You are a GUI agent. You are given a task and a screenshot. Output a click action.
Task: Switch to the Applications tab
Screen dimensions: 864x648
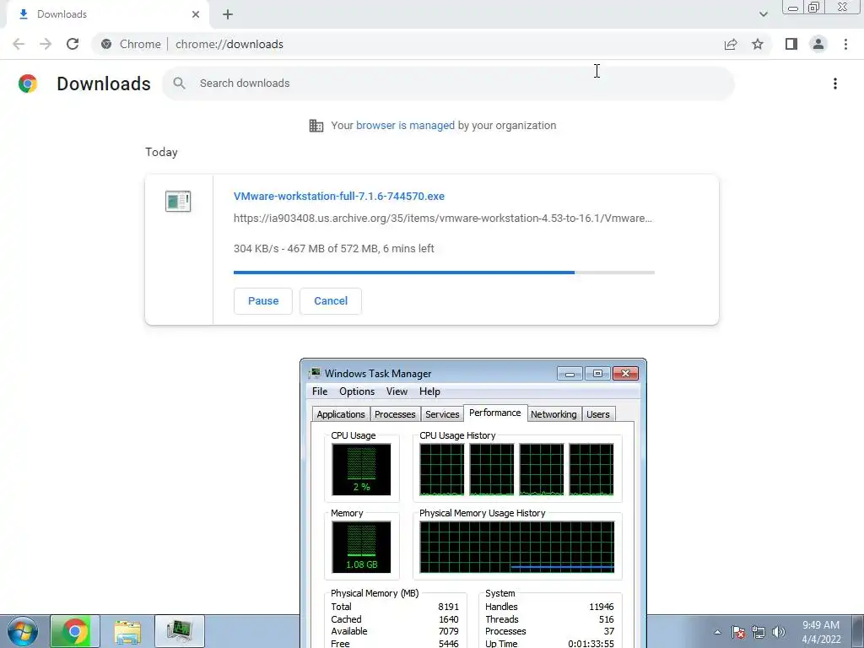pyautogui.click(x=341, y=414)
